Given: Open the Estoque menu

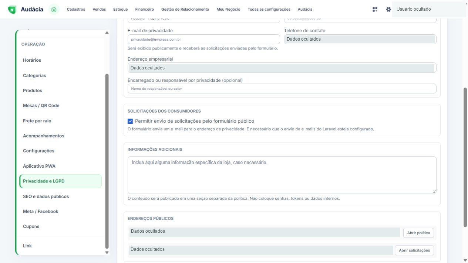Looking at the screenshot, I should pos(121,9).
